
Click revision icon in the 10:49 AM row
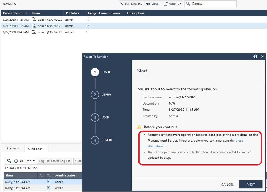pos(34,32)
